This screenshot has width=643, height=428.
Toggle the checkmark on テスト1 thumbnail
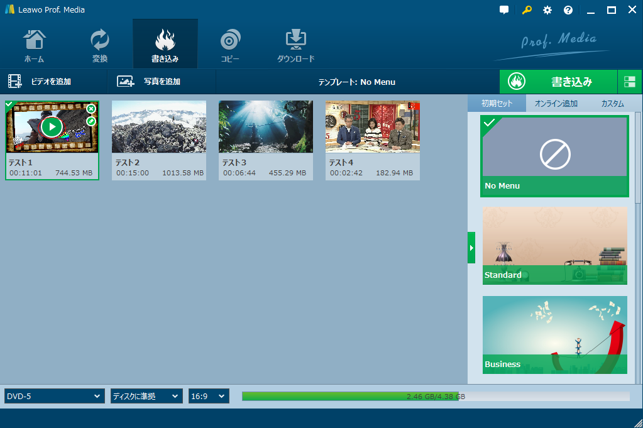click(x=9, y=104)
